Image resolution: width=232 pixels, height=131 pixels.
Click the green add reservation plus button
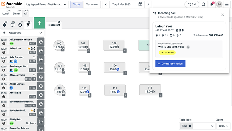[x=39, y=23]
